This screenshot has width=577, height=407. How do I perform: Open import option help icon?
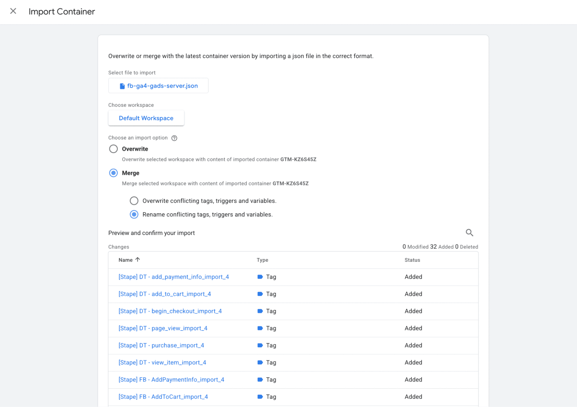coord(174,138)
